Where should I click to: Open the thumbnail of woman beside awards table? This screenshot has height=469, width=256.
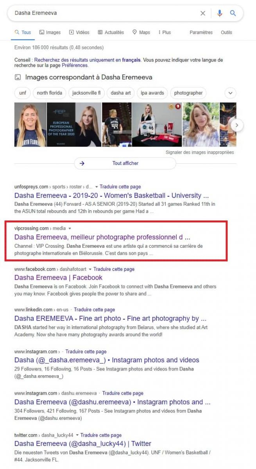coord(157,125)
